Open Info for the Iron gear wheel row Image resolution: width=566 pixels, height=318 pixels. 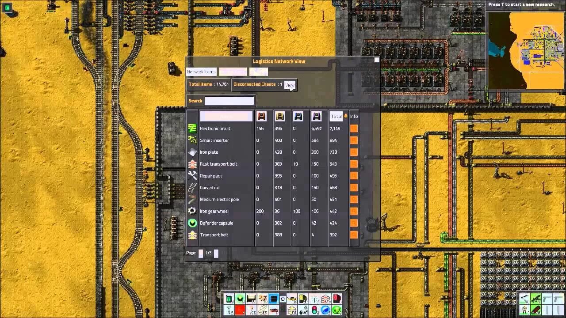click(354, 211)
